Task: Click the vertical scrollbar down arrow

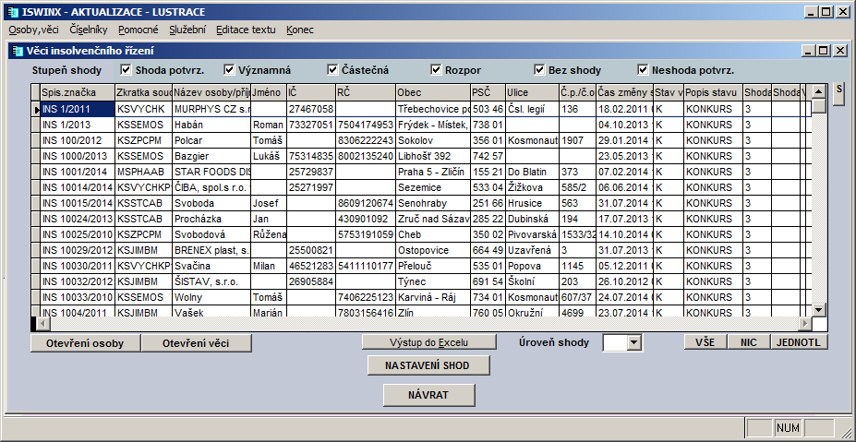Action: [819, 310]
